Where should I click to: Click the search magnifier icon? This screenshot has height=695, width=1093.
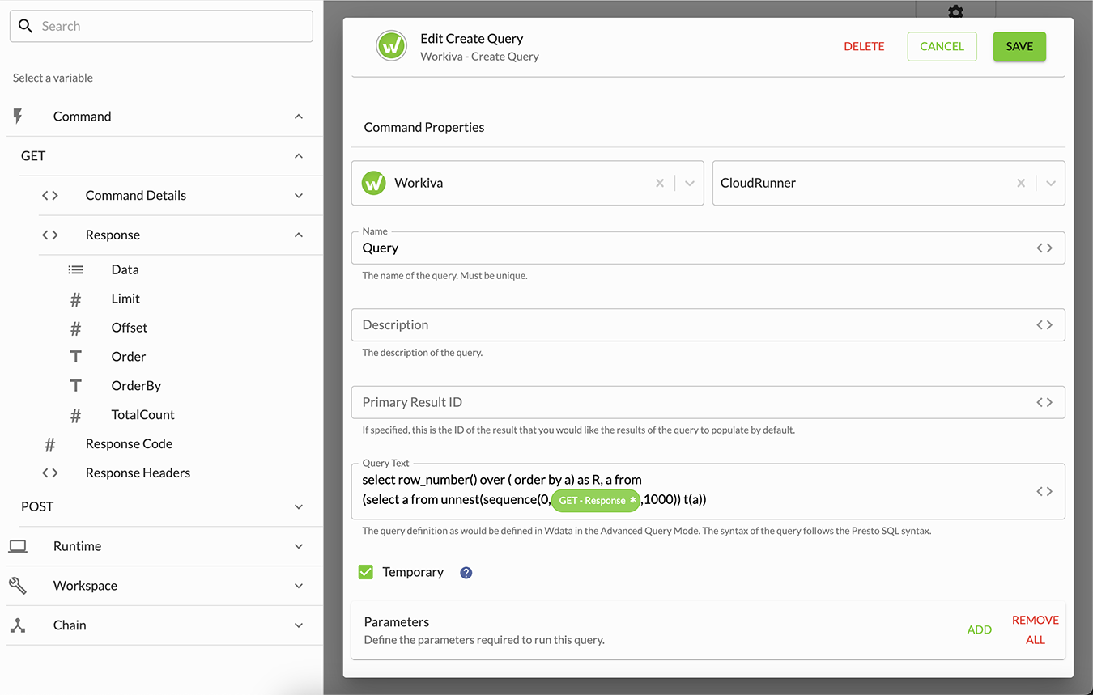point(25,26)
